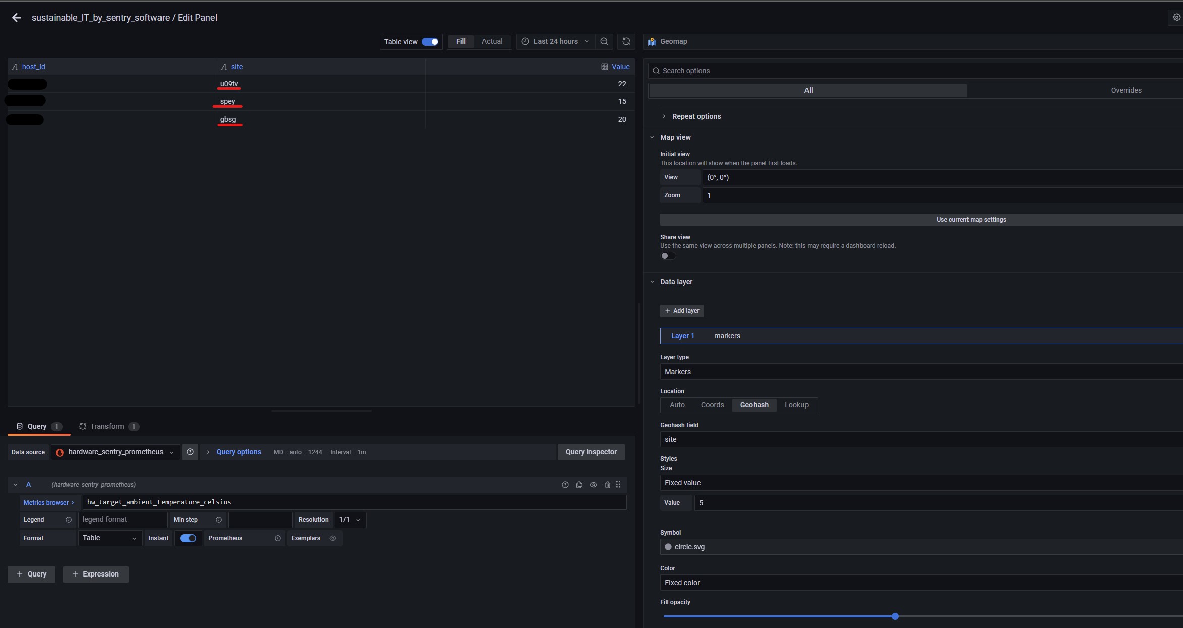1183x628 pixels.
Task: Toggle the Share view switch
Action: (x=668, y=256)
